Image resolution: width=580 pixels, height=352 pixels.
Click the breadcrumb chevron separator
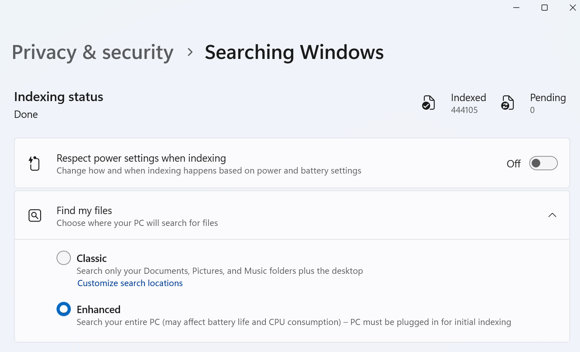tap(190, 52)
